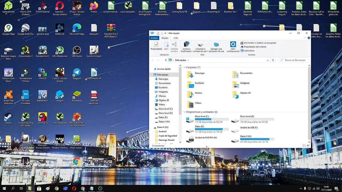Collapse Dispositivos y unidades (6) section
This screenshot has height=192, width=342.
[184, 112]
